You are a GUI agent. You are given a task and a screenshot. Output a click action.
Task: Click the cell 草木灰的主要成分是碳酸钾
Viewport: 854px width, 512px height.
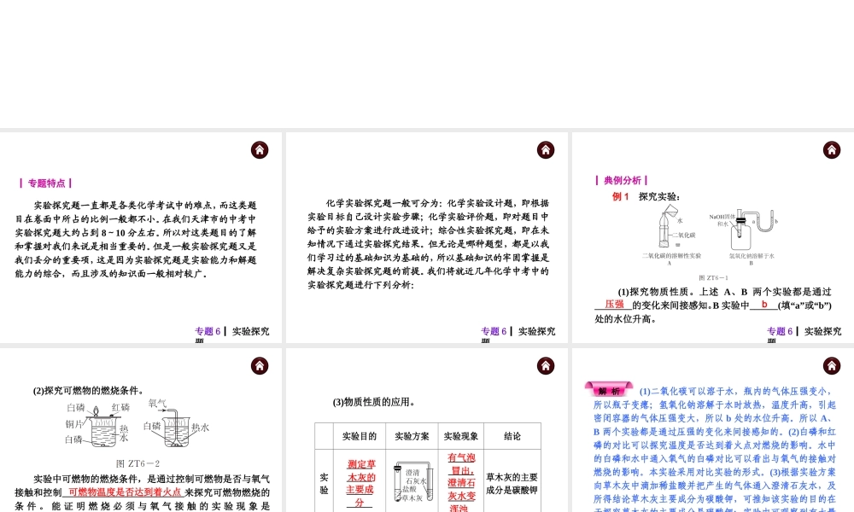pos(512,483)
